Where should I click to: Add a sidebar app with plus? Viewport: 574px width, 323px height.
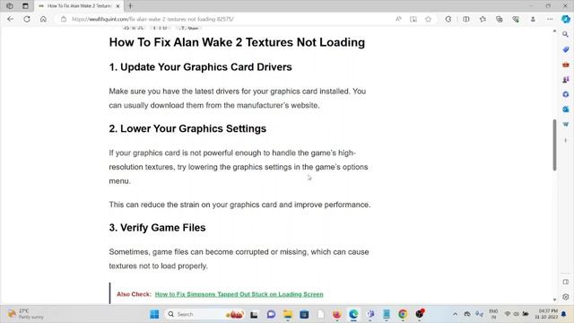(566, 140)
